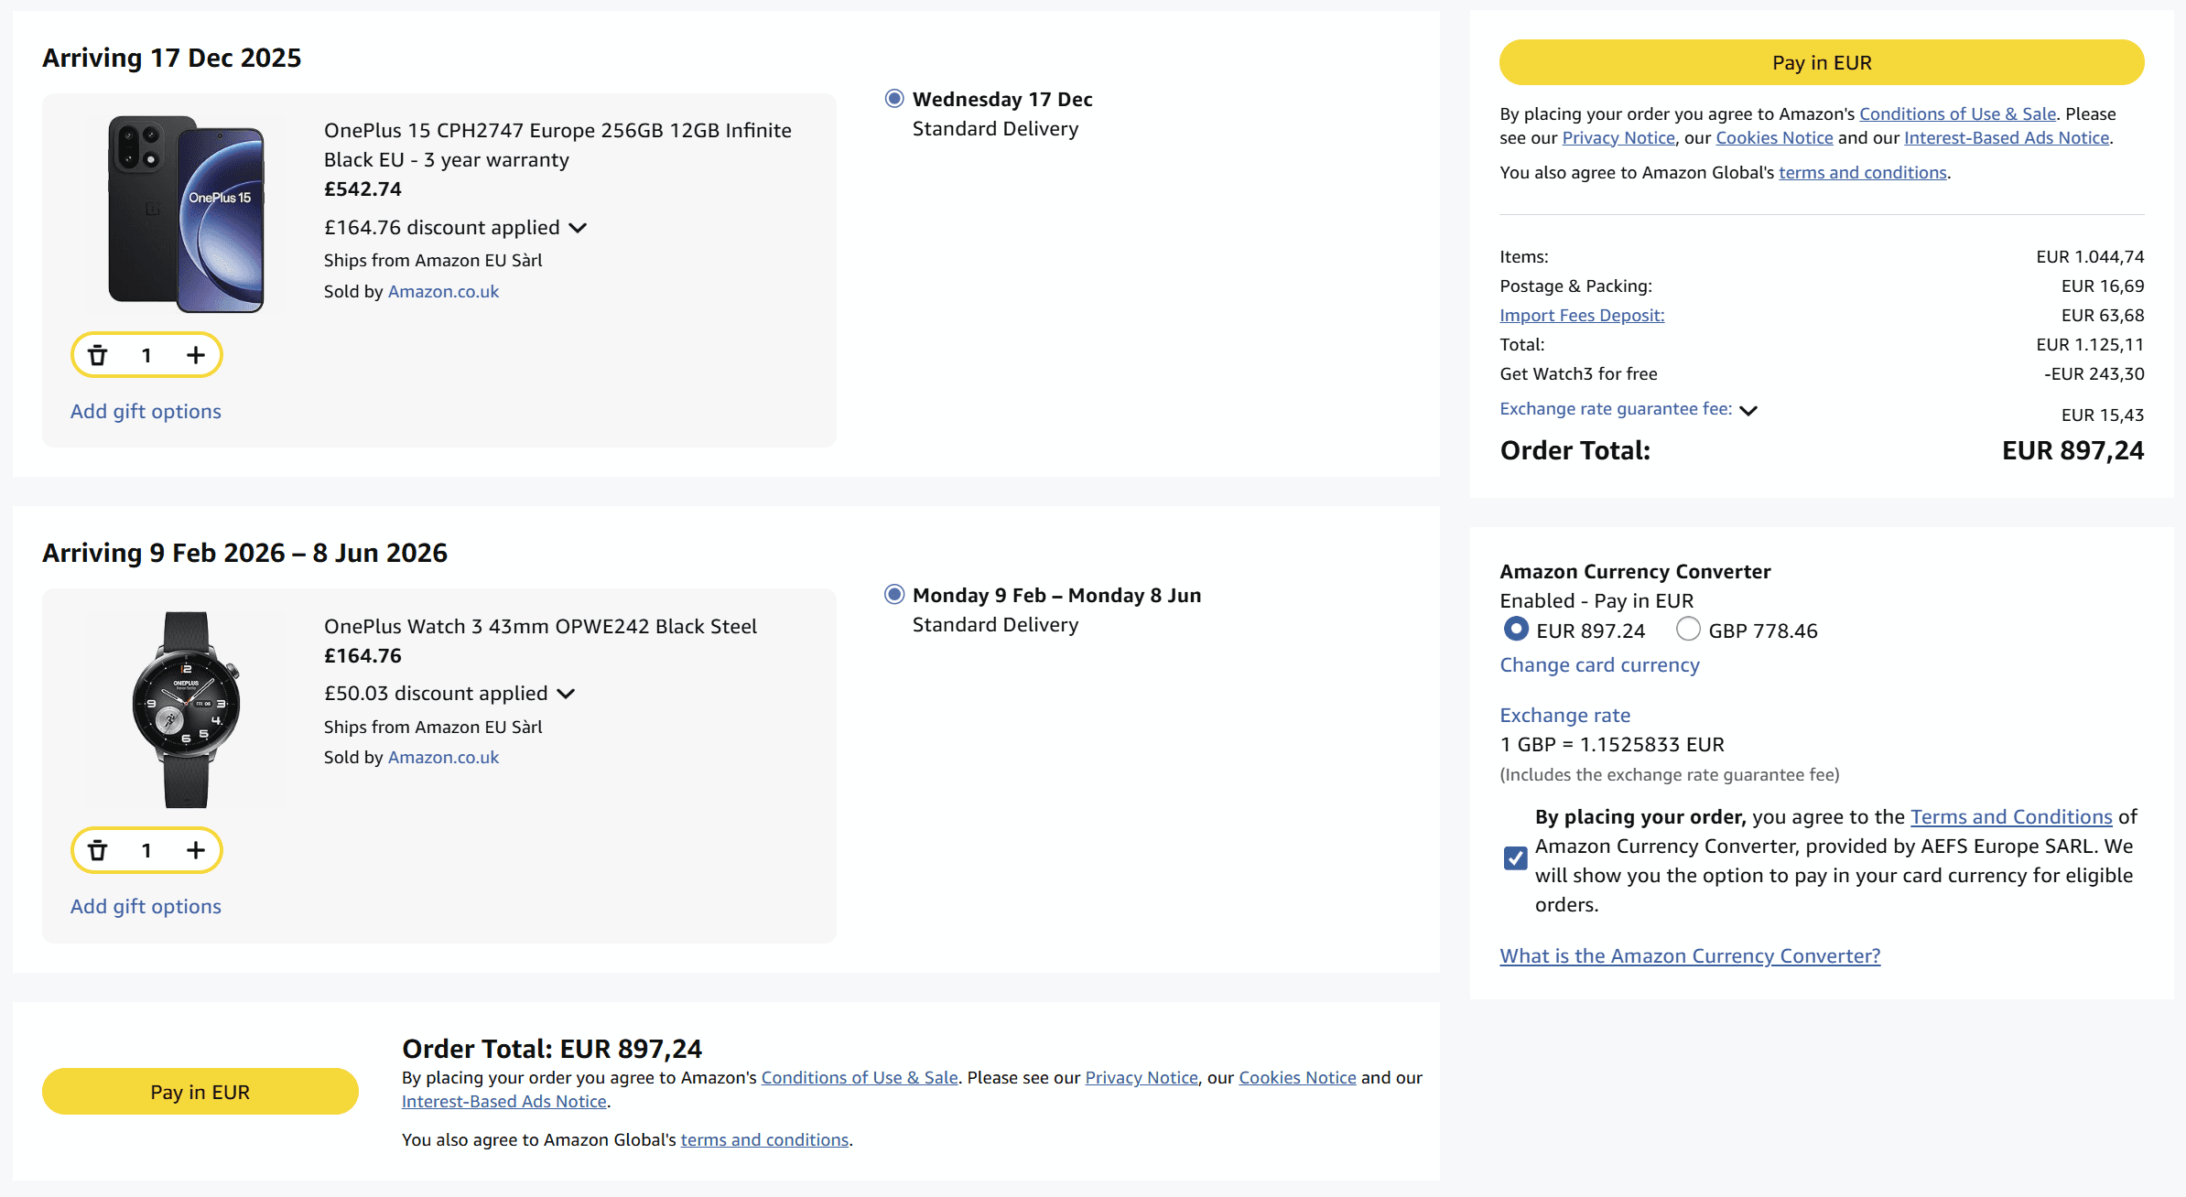Click the Total EUR 1.125,11 value
The image size is (2186, 1197).
pyautogui.click(x=2090, y=345)
